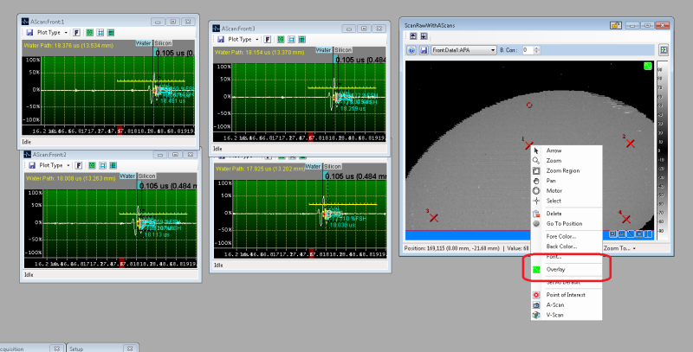This screenshot has height=352, width=693.
Task: Toggle the red F button in AScan:Front:1
Action: coord(76,33)
